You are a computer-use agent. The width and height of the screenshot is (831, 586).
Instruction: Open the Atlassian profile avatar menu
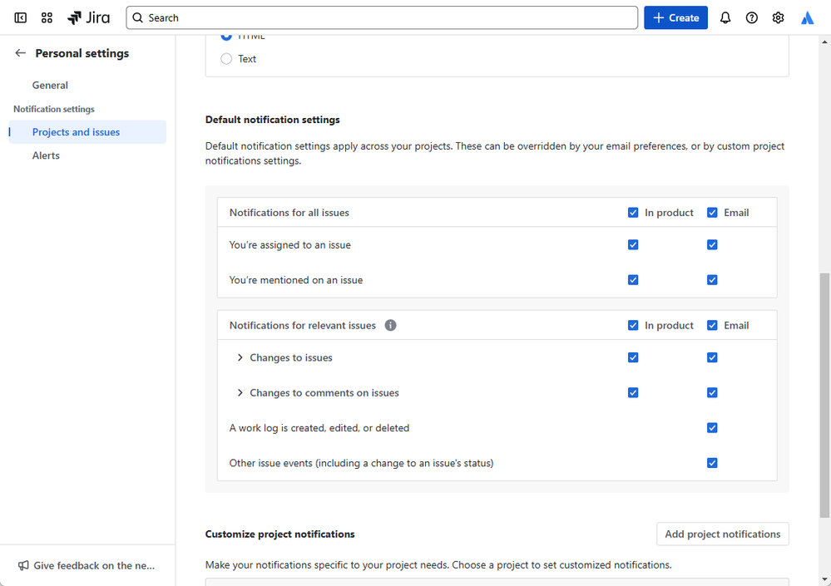coord(807,17)
